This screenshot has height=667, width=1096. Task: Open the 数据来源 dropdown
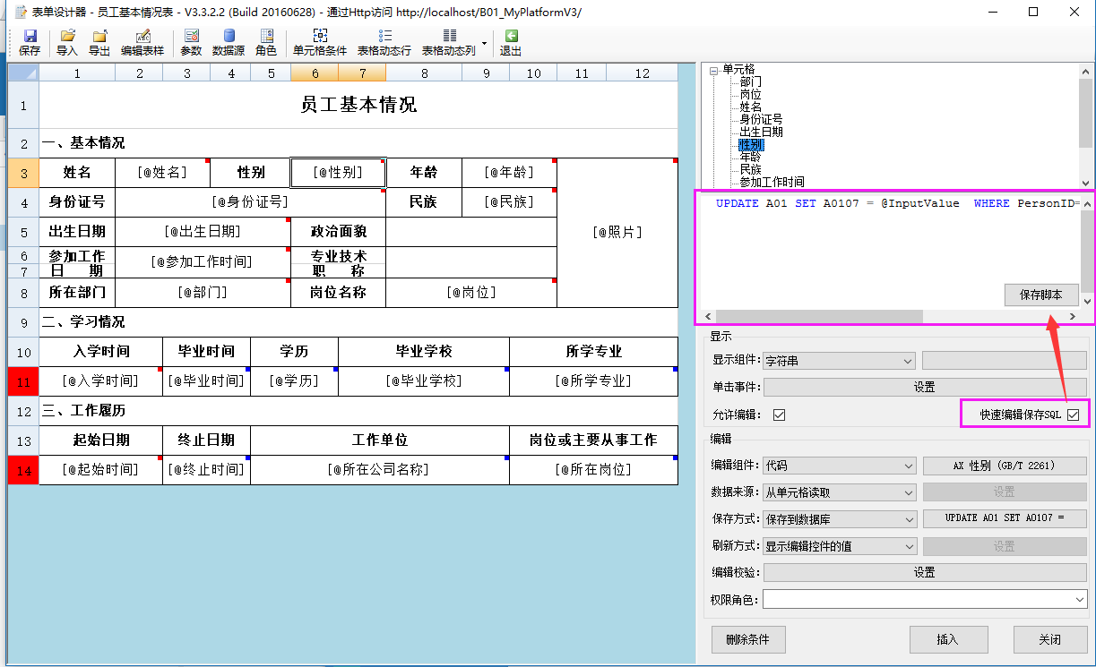point(838,492)
